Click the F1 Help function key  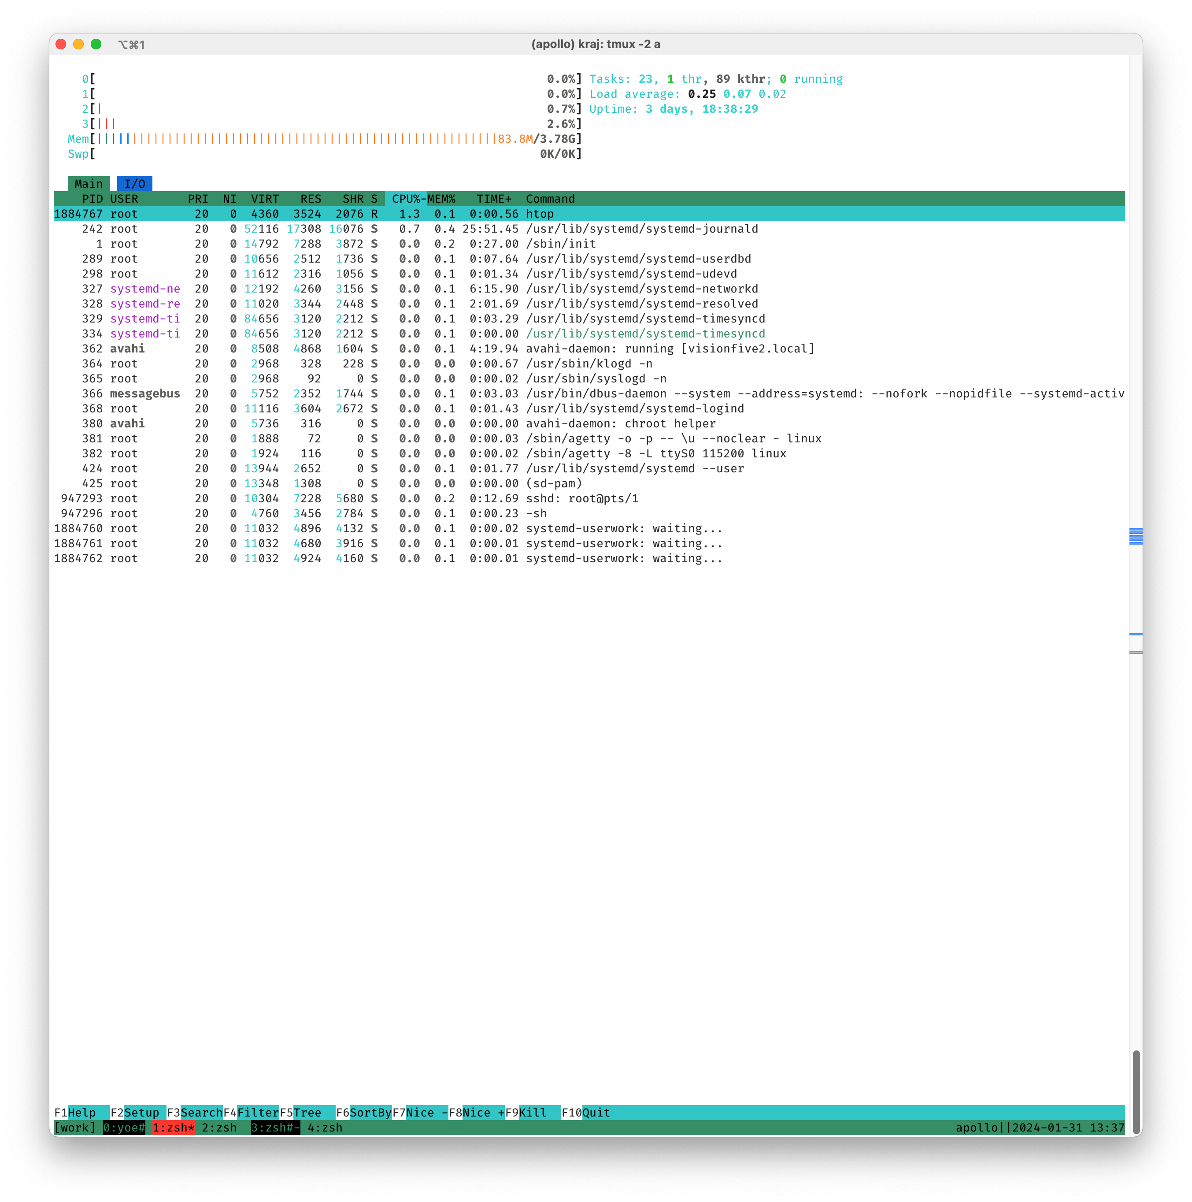pyautogui.click(x=81, y=1113)
